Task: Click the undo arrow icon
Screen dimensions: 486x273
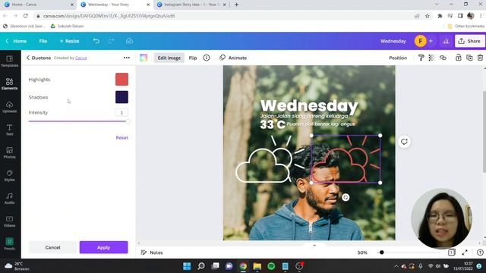Action: click(96, 41)
